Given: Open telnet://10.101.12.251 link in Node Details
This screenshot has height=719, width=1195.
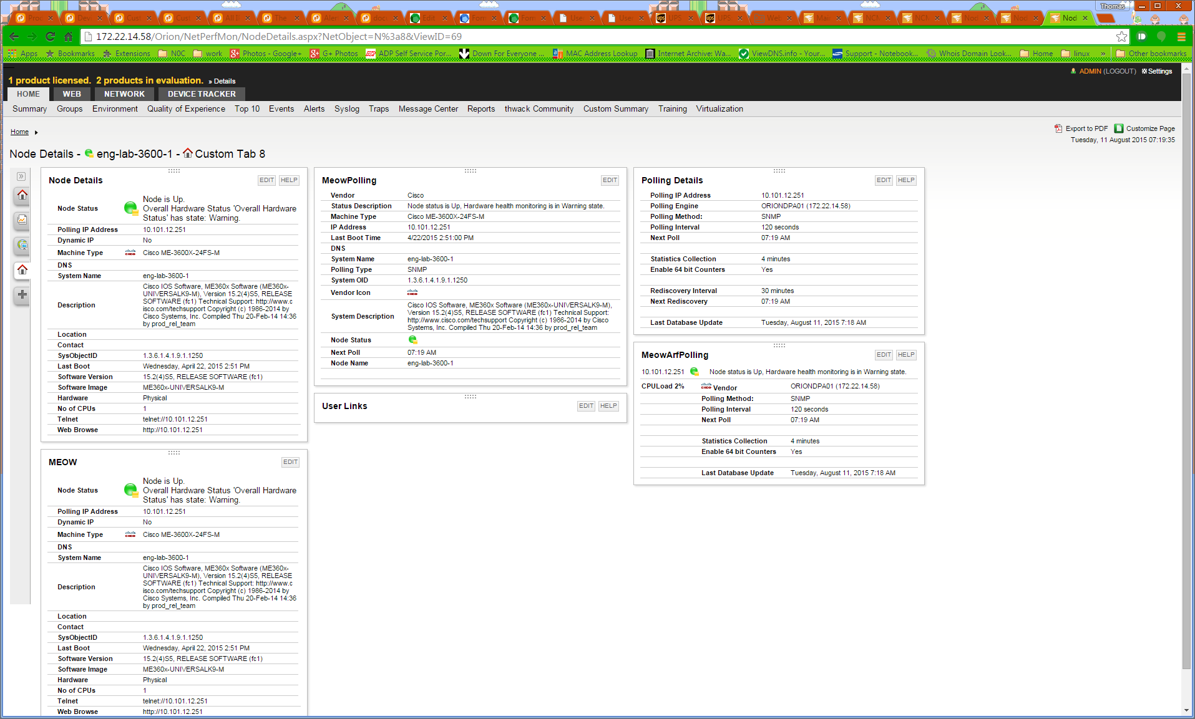Looking at the screenshot, I should coord(175,419).
